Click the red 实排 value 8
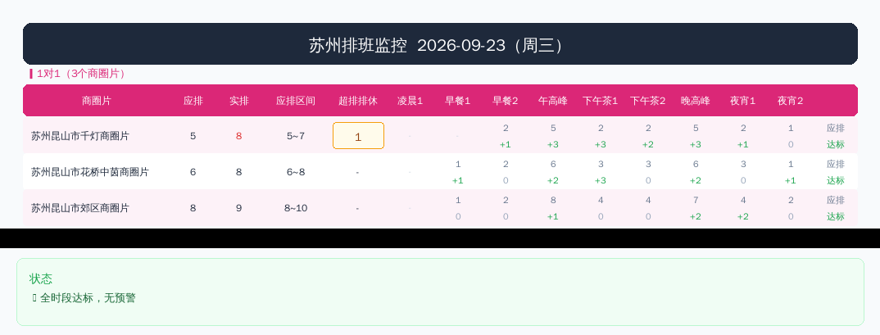This screenshot has width=880, height=335. [x=239, y=136]
